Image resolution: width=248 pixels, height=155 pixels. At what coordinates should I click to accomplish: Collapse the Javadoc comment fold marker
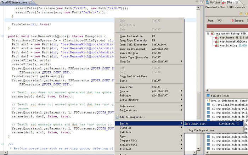(2, 144)
